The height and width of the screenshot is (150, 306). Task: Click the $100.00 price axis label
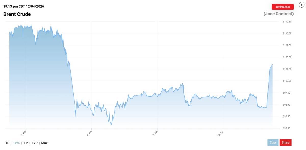tap(287, 81)
